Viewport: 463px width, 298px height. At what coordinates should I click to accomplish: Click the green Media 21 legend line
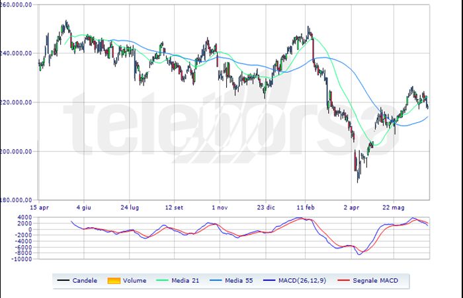point(162,280)
